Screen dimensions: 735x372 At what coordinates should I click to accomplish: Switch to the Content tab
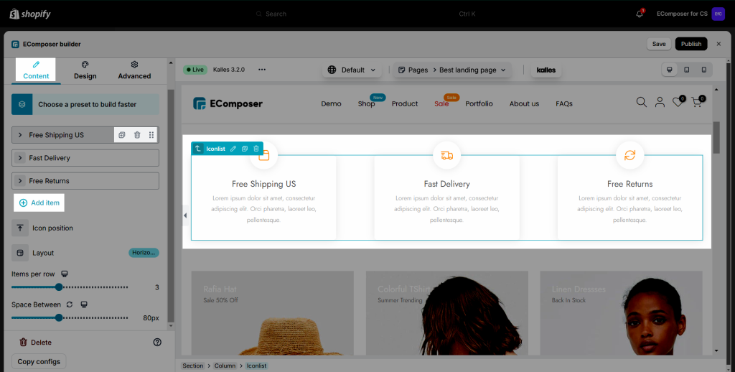pos(36,70)
